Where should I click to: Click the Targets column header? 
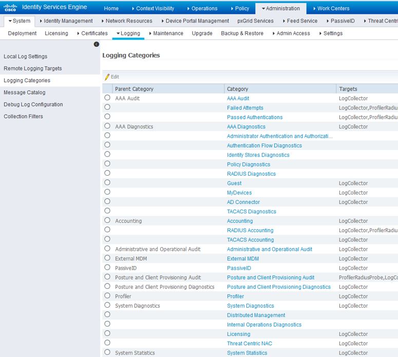[367, 89]
